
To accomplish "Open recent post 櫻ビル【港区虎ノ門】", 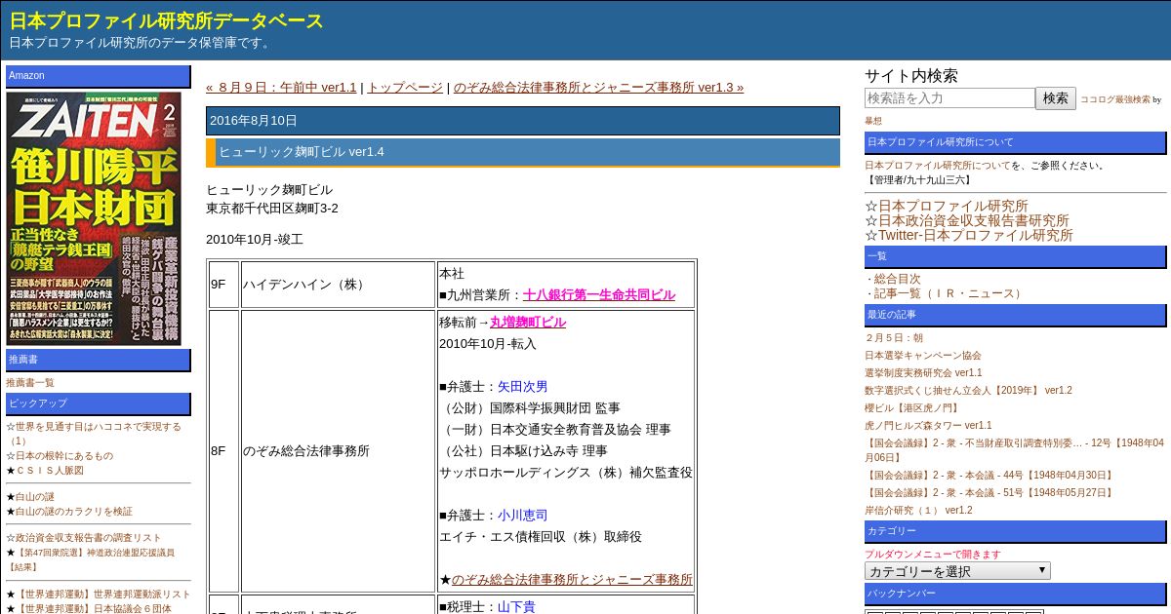I will click(911, 408).
